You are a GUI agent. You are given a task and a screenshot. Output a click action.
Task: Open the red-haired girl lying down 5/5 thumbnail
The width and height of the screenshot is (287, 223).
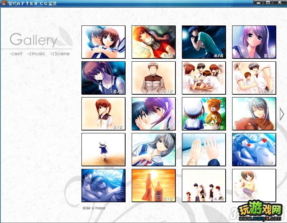[154, 42]
